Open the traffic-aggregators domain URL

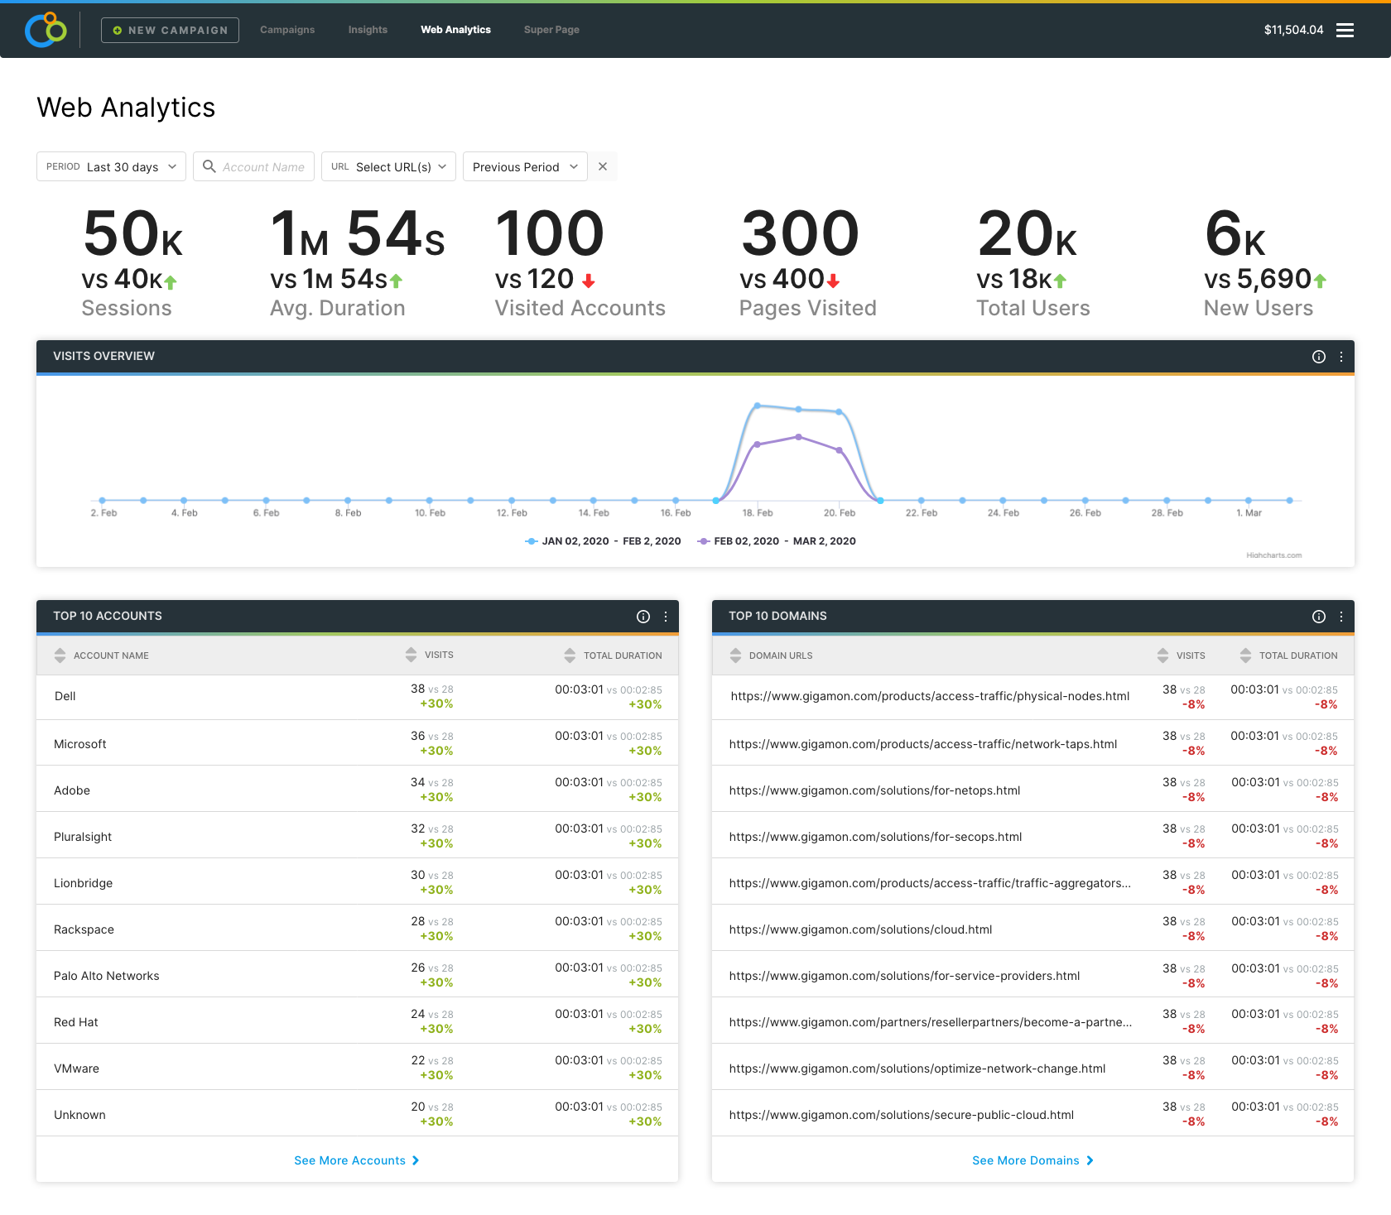coord(930,883)
